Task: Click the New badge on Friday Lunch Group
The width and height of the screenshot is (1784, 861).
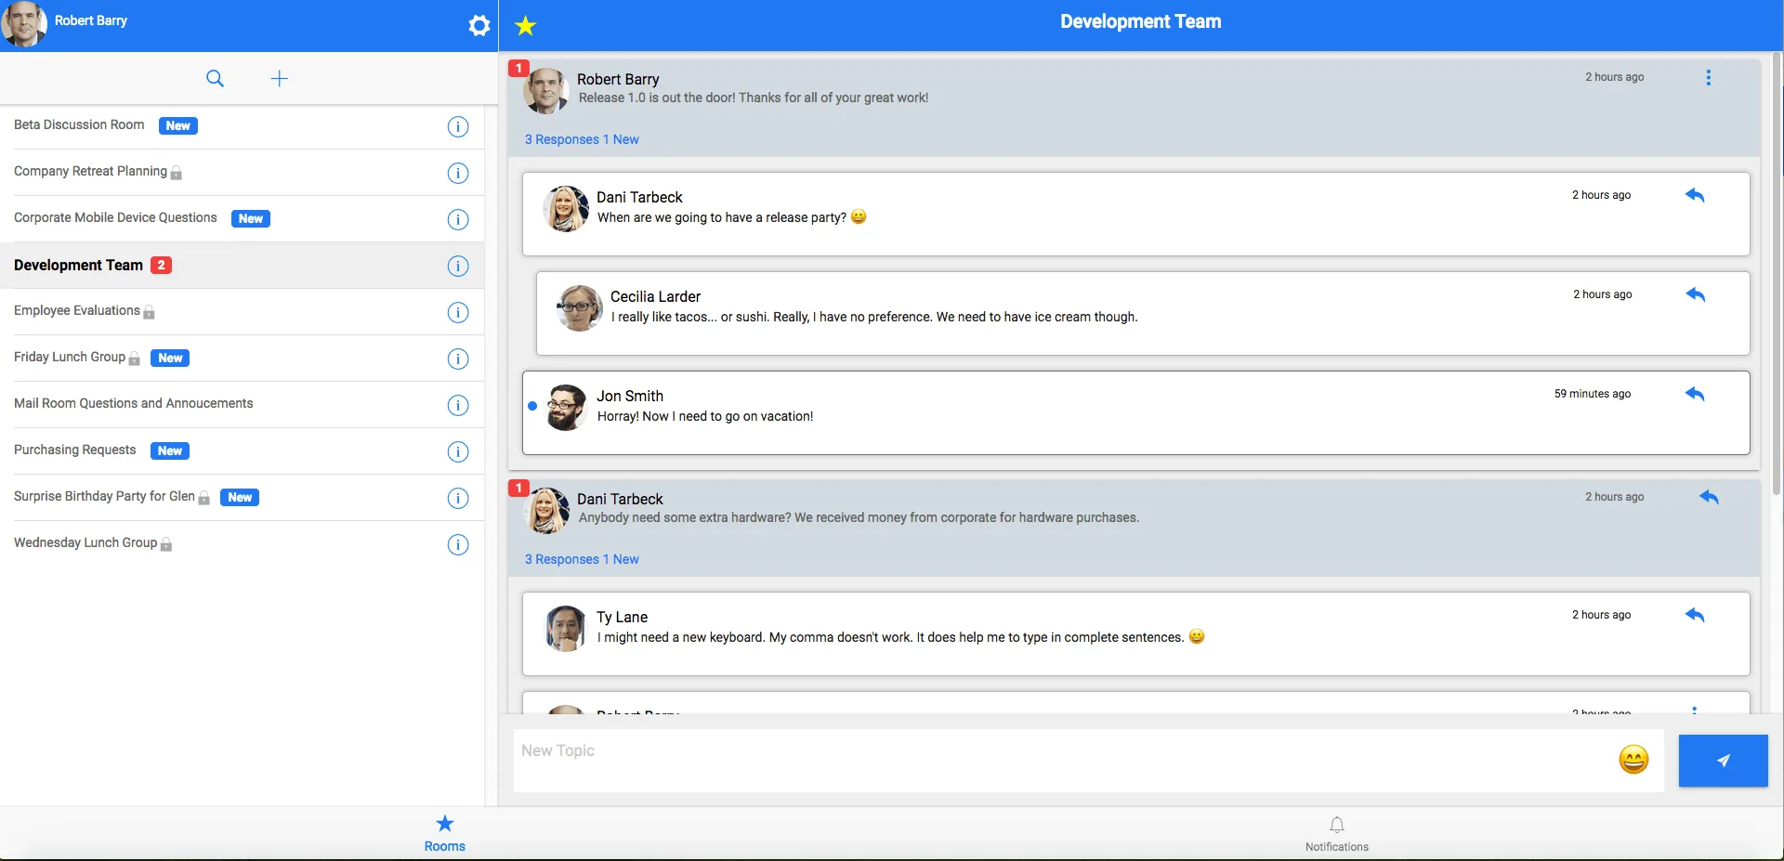Action: 170,358
